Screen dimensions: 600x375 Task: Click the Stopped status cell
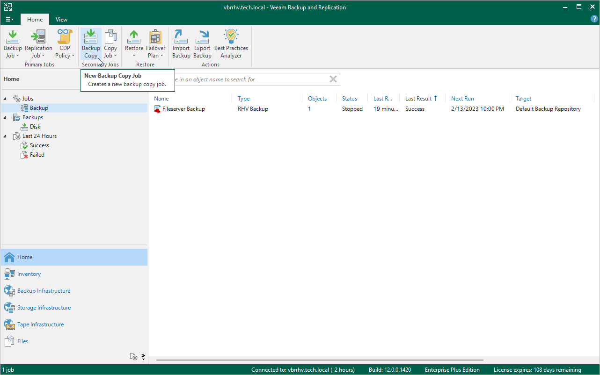point(352,109)
